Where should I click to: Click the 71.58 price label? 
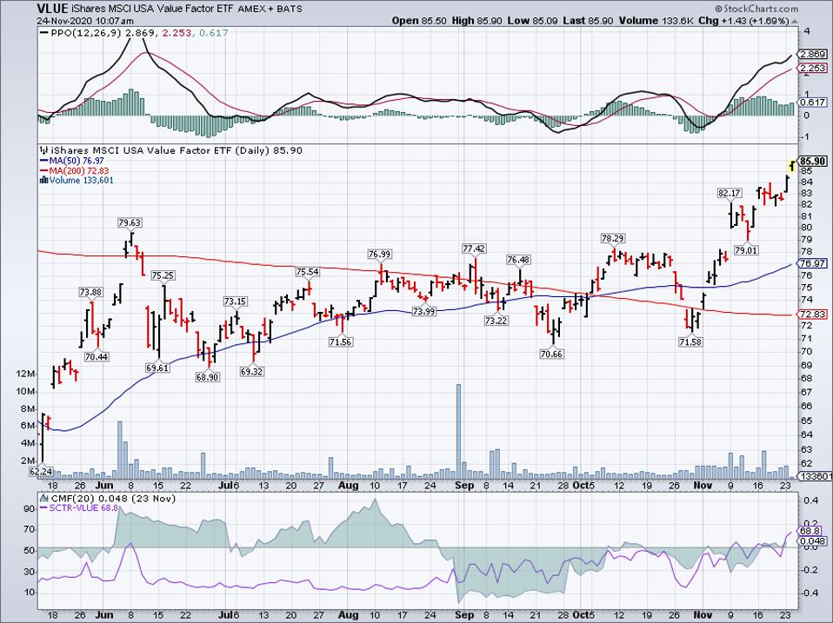click(x=690, y=341)
